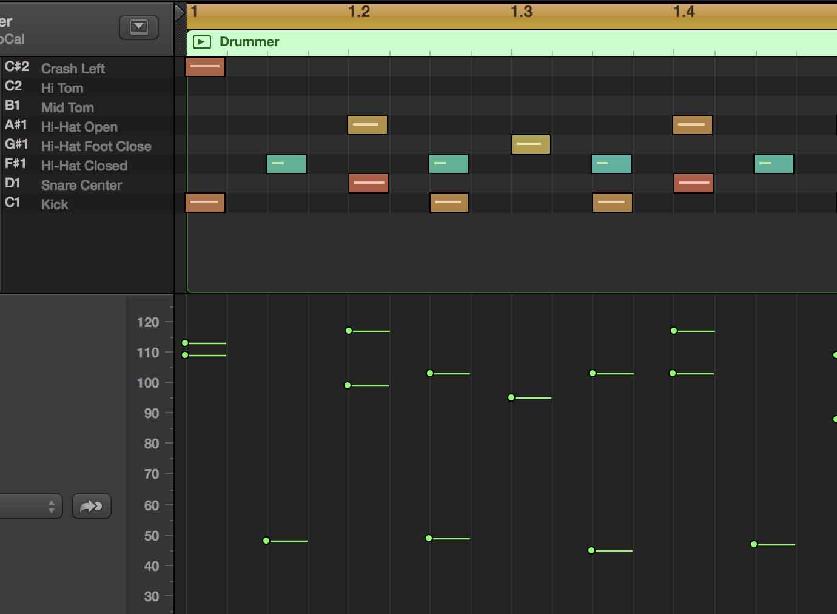Click the region play icon beside Drummer
The width and height of the screenshot is (837, 614).
201,42
